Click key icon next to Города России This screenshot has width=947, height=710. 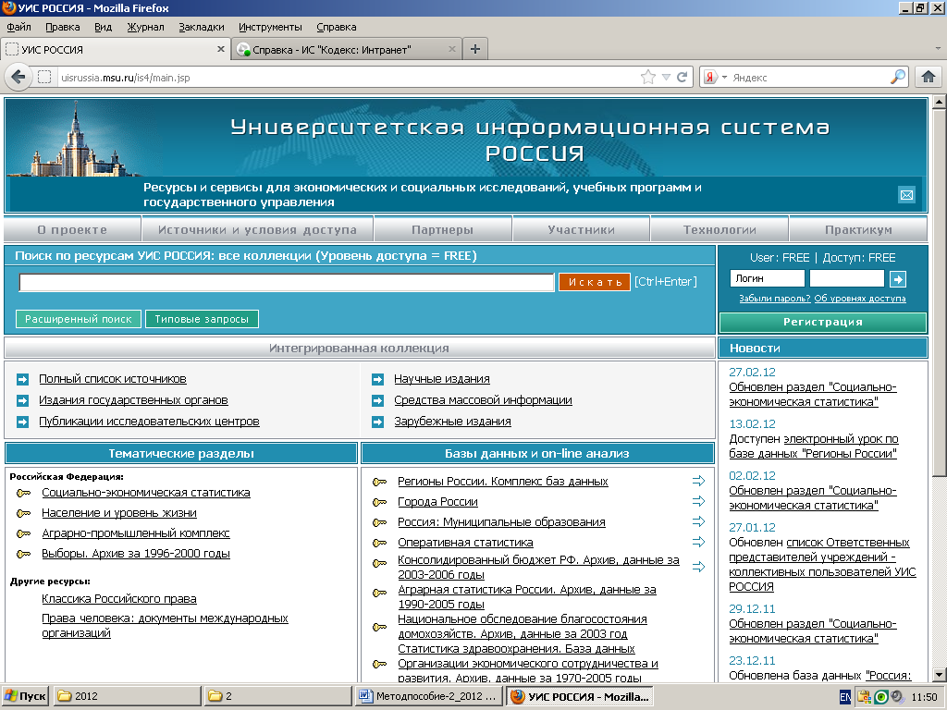pos(380,502)
